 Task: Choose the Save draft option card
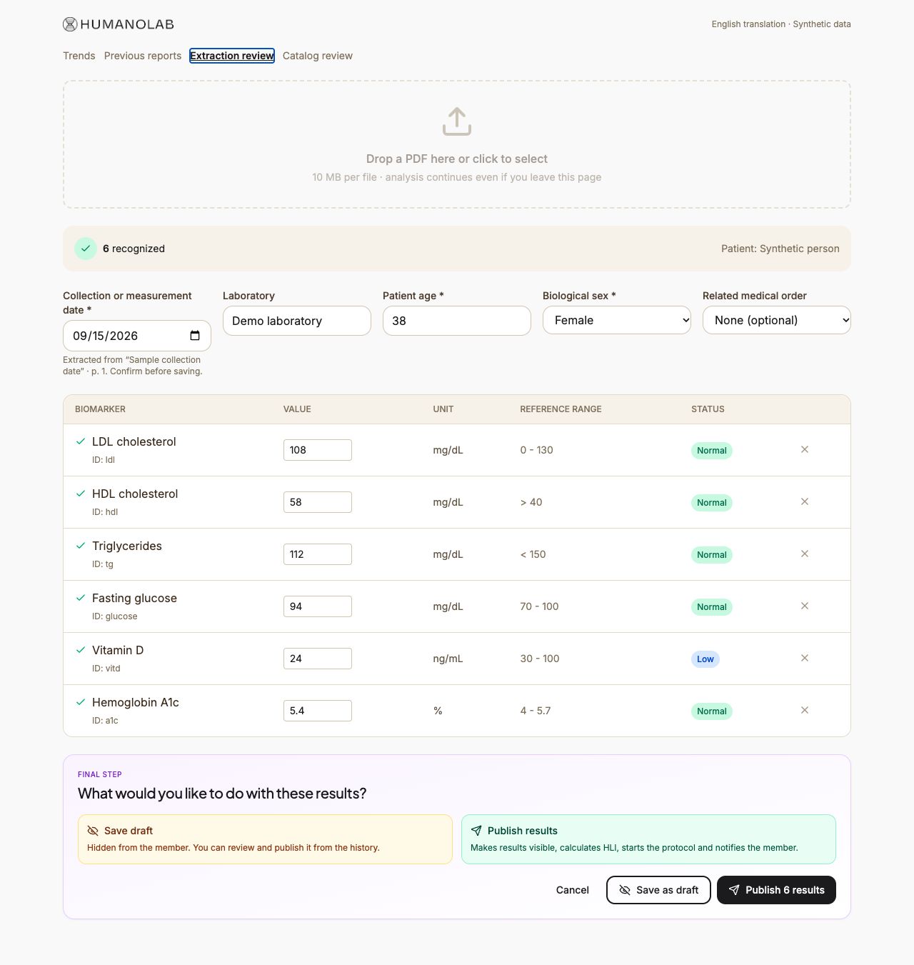click(265, 839)
